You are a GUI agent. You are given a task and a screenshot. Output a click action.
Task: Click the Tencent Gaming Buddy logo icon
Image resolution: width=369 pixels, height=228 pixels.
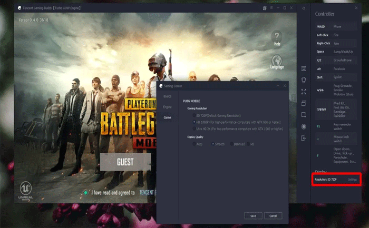point(20,8)
